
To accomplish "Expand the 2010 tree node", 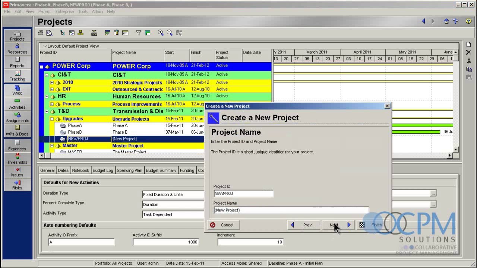I will (52, 83).
